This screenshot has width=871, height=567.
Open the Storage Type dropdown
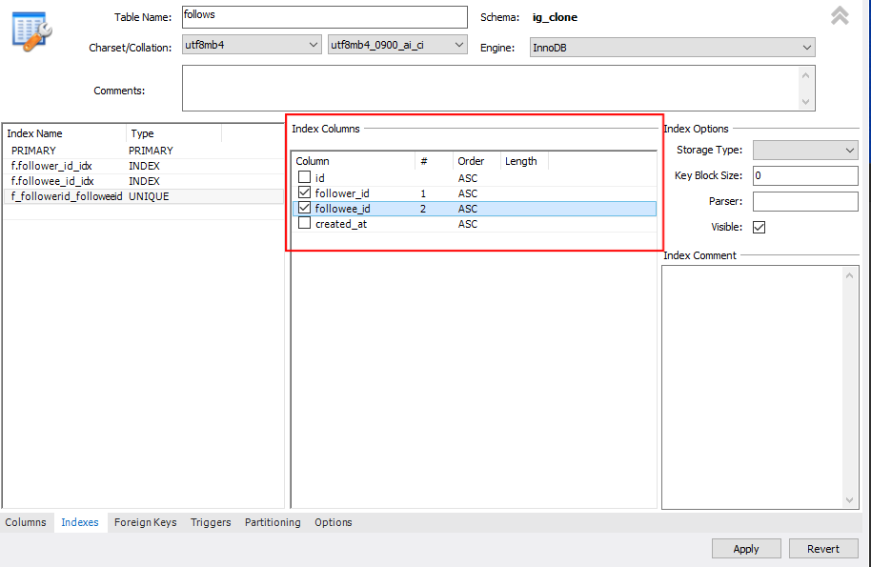point(805,150)
